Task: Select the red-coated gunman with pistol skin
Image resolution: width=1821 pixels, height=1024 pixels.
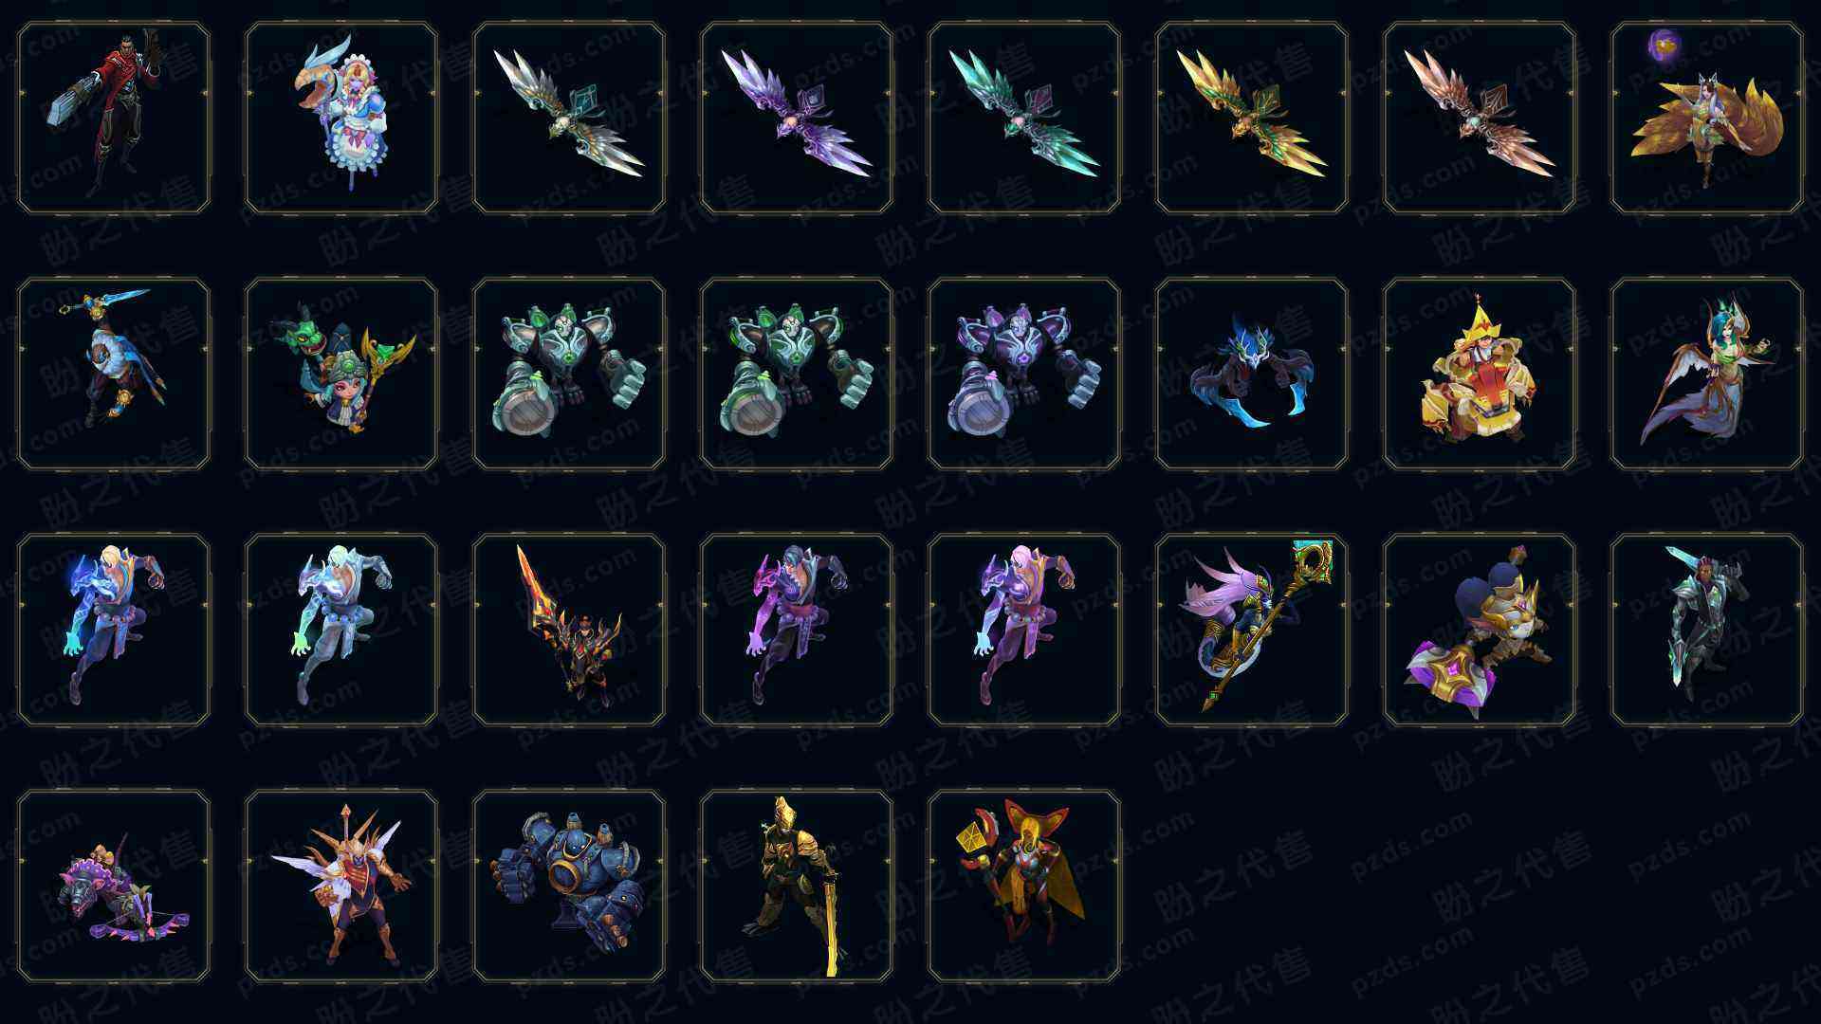Action: click(114, 118)
